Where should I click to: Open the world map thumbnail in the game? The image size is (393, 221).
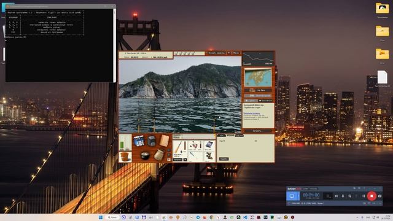(258, 78)
